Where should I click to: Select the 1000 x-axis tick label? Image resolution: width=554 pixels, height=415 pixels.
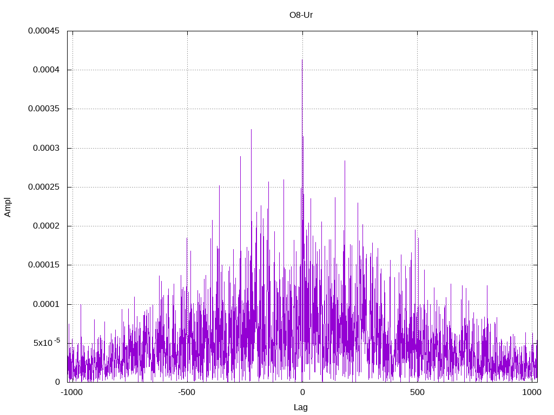coord(532,392)
